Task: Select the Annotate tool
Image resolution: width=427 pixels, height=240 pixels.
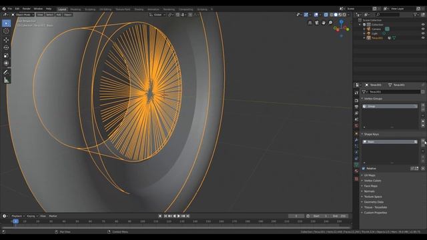Action: [x=6, y=72]
